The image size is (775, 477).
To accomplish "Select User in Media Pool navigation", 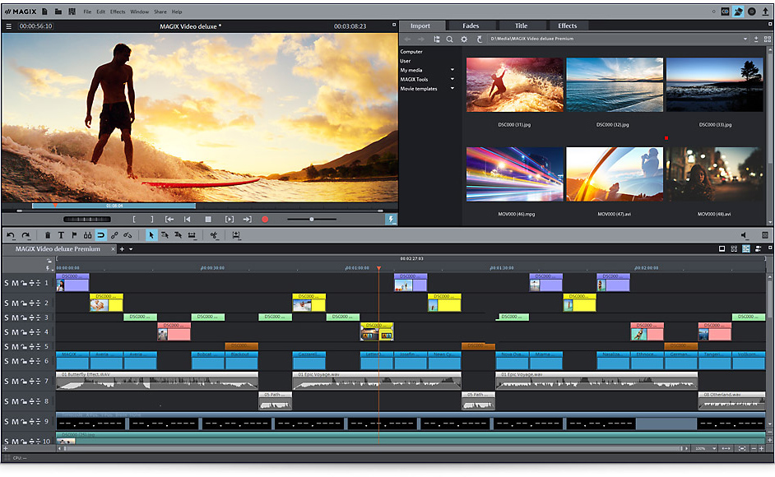I will click(x=406, y=61).
